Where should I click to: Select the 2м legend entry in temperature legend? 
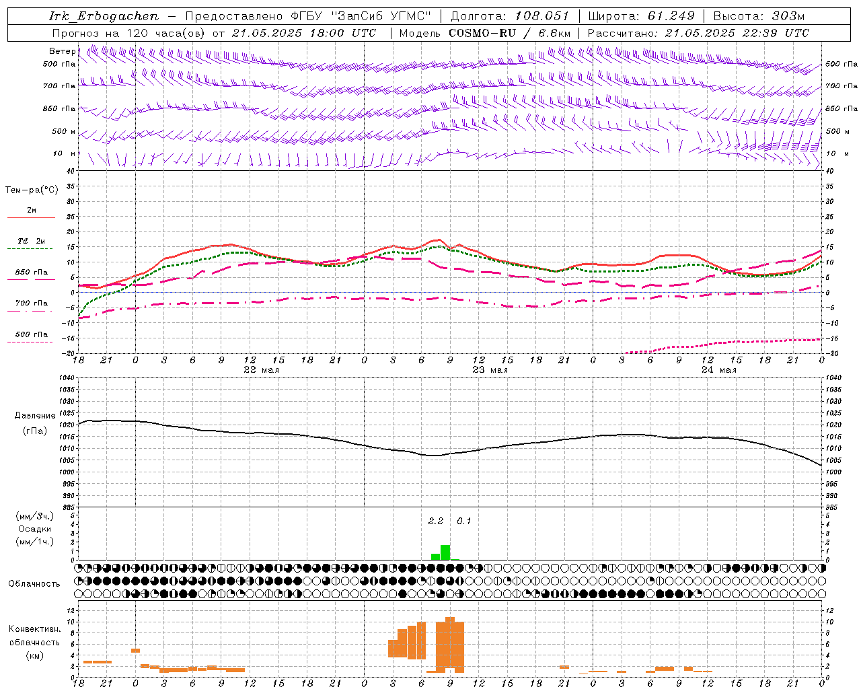click(x=31, y=211)
